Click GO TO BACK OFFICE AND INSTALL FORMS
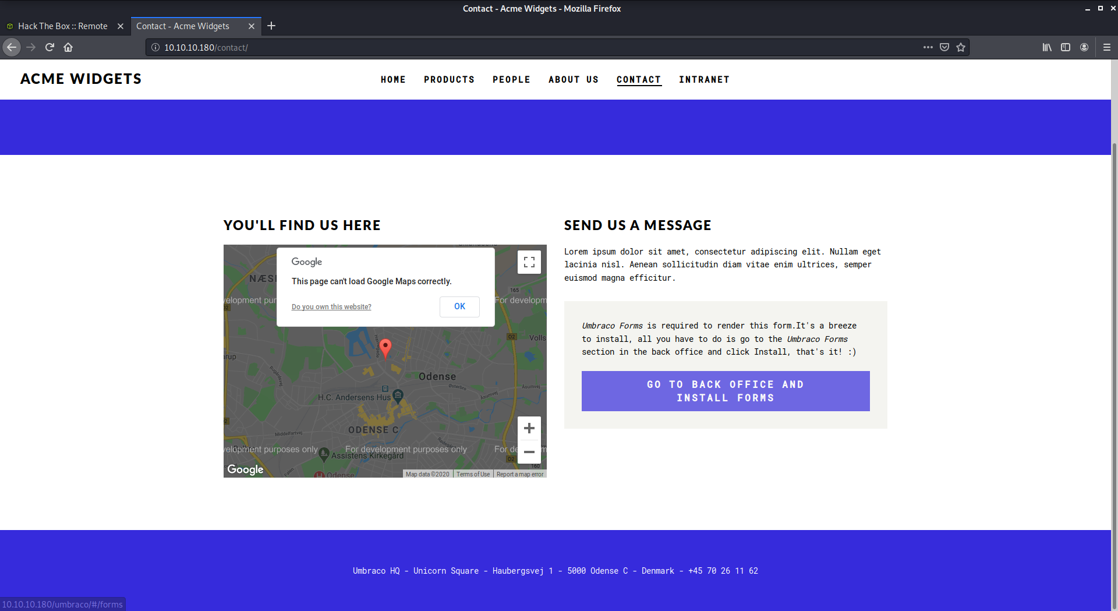 click(x=725, y=391)
